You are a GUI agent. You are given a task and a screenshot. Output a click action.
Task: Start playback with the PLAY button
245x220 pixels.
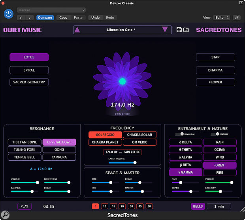(24, 207)
